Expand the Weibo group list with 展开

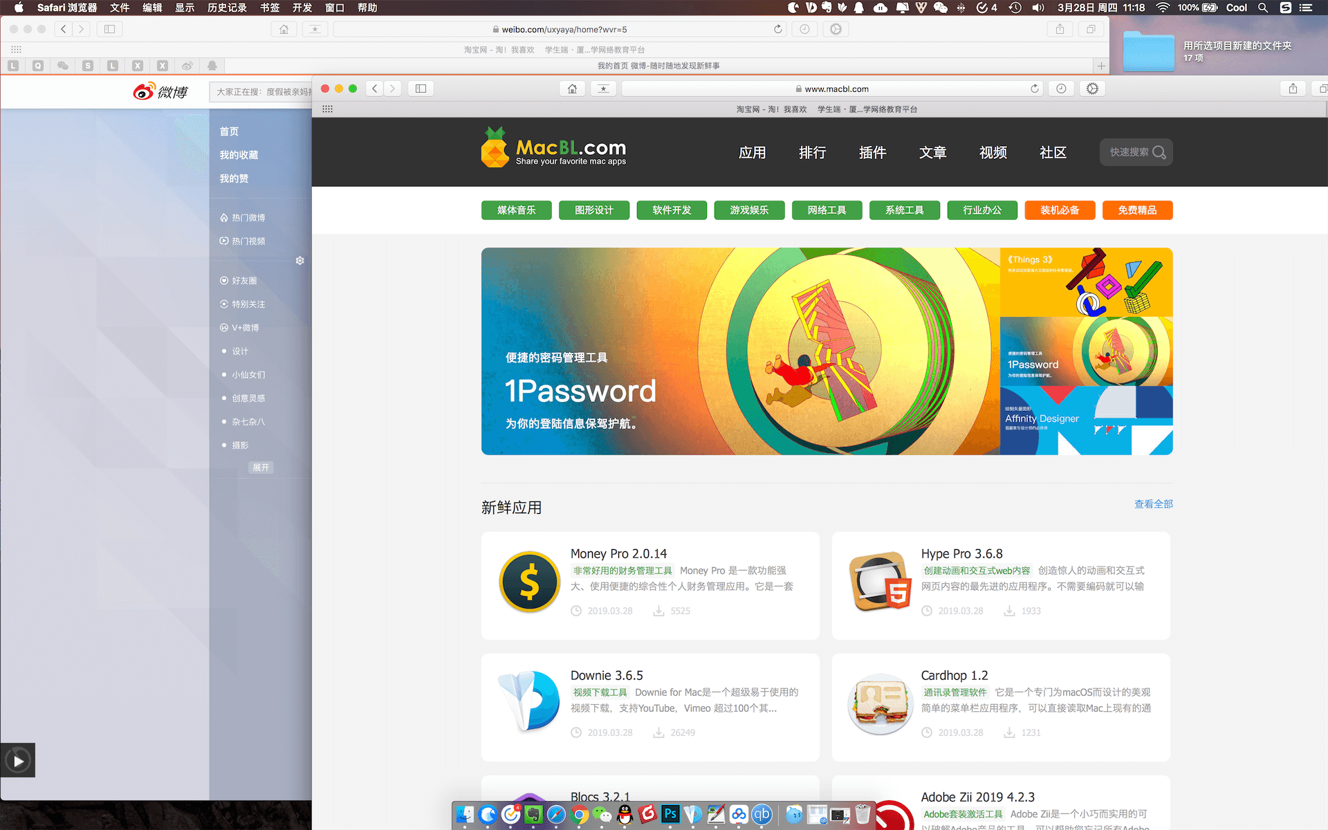coord(261,468)
